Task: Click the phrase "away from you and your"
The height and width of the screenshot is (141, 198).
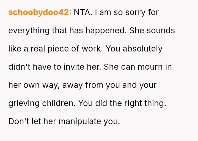Action: (x=109, y=85)
